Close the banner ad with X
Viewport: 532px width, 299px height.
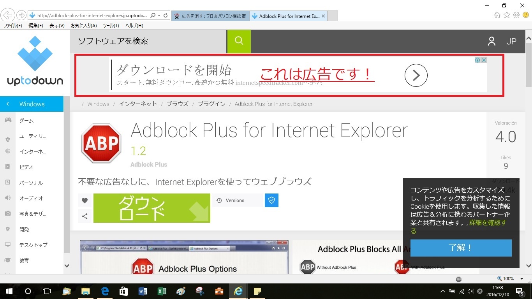pyautogui.click(x=484, y=60)
